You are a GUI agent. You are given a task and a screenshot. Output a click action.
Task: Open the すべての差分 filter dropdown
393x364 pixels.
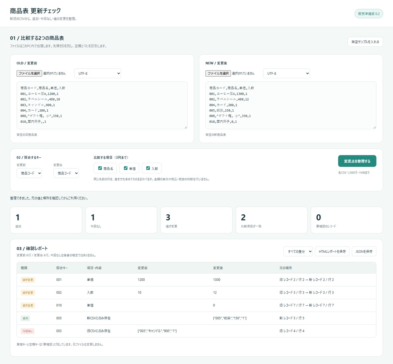tap(298, 252)
